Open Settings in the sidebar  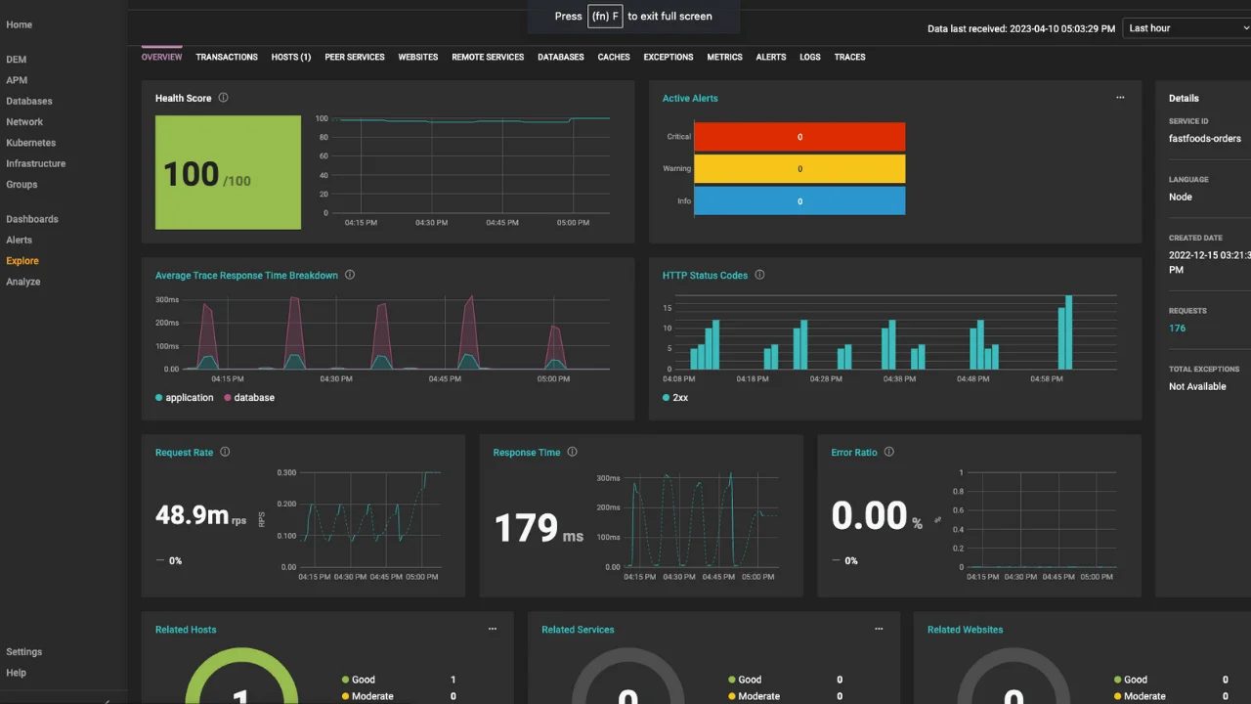[24, 652]
